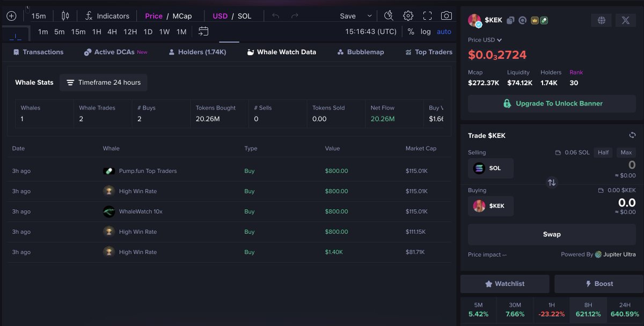Click the Net Flow 20.26M stat

coord(393,113)
